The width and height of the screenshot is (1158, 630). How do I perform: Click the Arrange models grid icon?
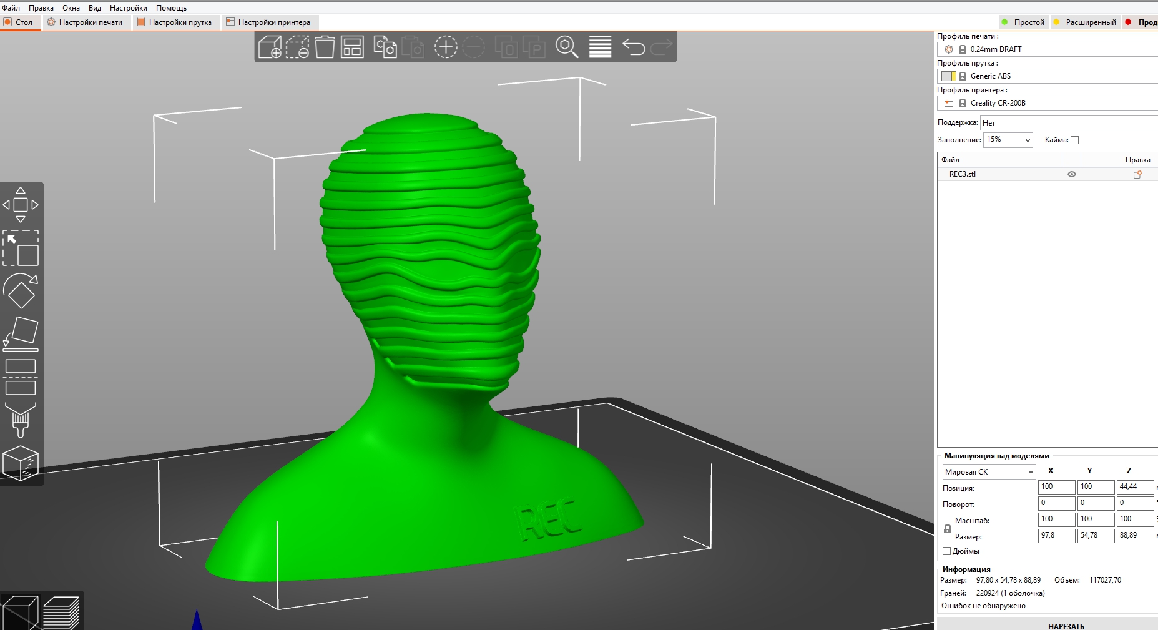click(x=352, y=47)
